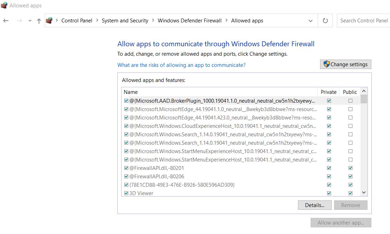Toggle the AAD.BrokerPlugin name checkbox
This screenshot has width=390, height=234.
[126, 101]
